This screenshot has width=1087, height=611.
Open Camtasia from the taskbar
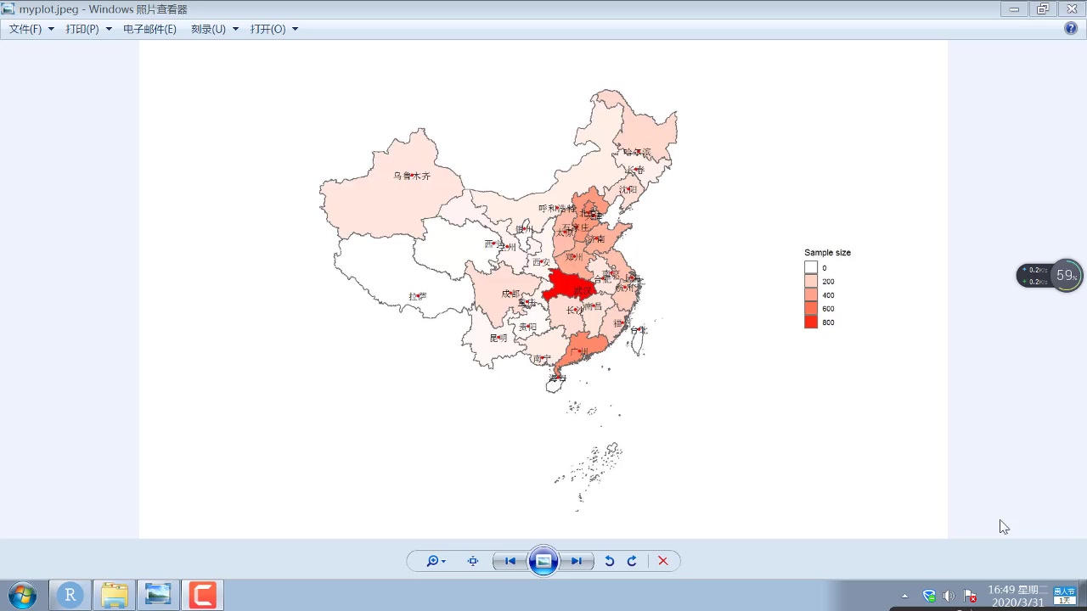coord(203,594)
